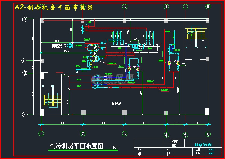Select the 6000 dimension text

tap(57, 41)
